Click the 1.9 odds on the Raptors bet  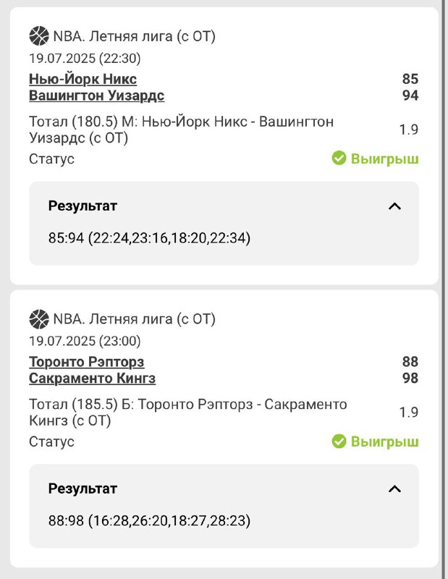coord(409,413)
